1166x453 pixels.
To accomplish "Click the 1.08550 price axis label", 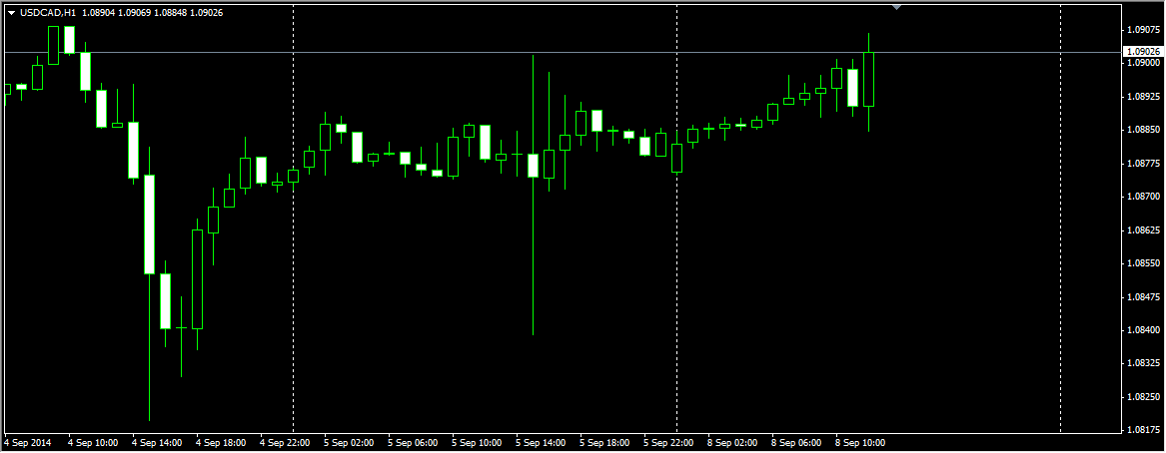I will click(1143, 263).
